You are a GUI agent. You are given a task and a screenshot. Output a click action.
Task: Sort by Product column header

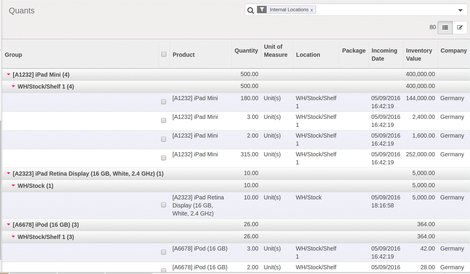(184, 55)
